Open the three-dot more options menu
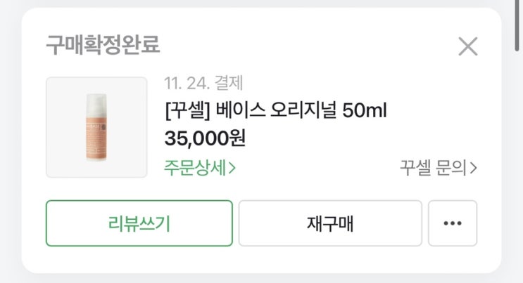This screenshot has width=523, height=283. click(453, 223)
